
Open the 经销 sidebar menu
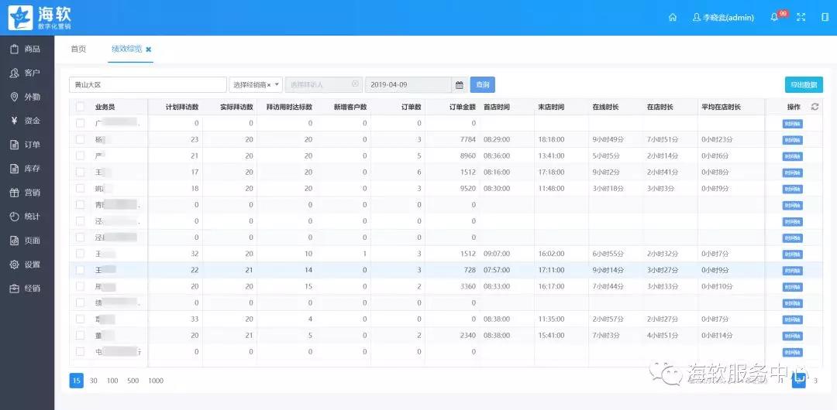pyautogui.click(x=26, y=289)
